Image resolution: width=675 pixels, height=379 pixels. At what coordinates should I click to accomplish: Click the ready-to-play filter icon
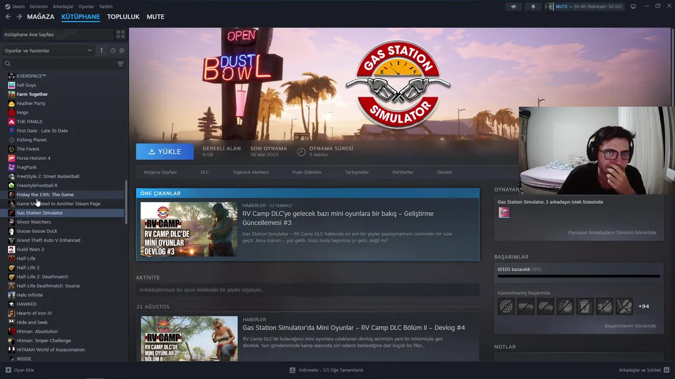coord(122,51)
